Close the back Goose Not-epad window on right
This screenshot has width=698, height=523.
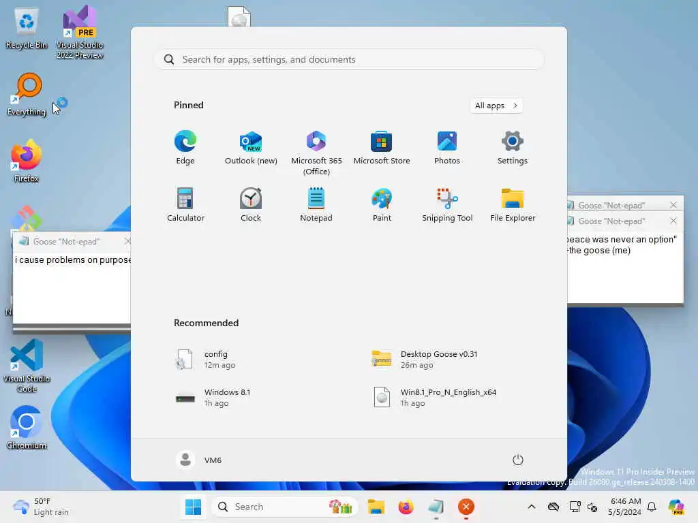tap(673, 205)
